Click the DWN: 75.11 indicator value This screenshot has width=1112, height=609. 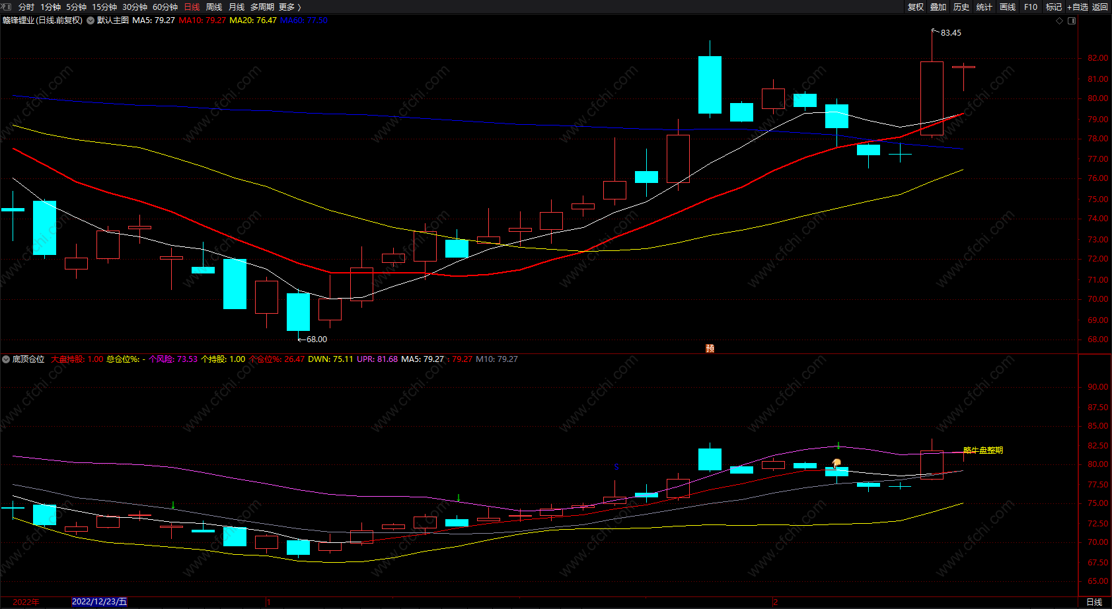(330, 359)
